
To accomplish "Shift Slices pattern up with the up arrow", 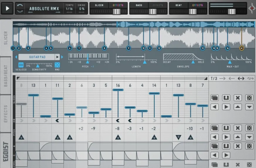I will [238, 107].
